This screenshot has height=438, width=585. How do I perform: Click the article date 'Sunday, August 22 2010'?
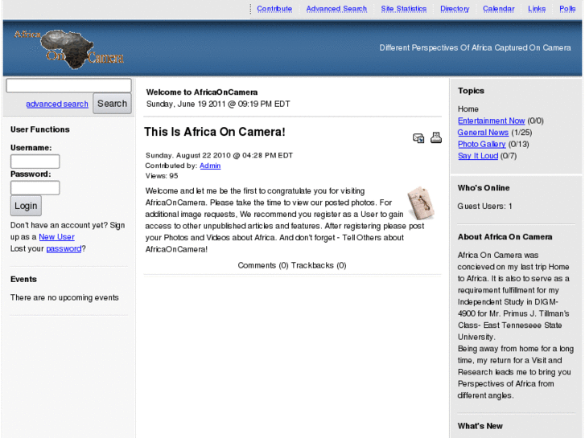click(187, 155)
